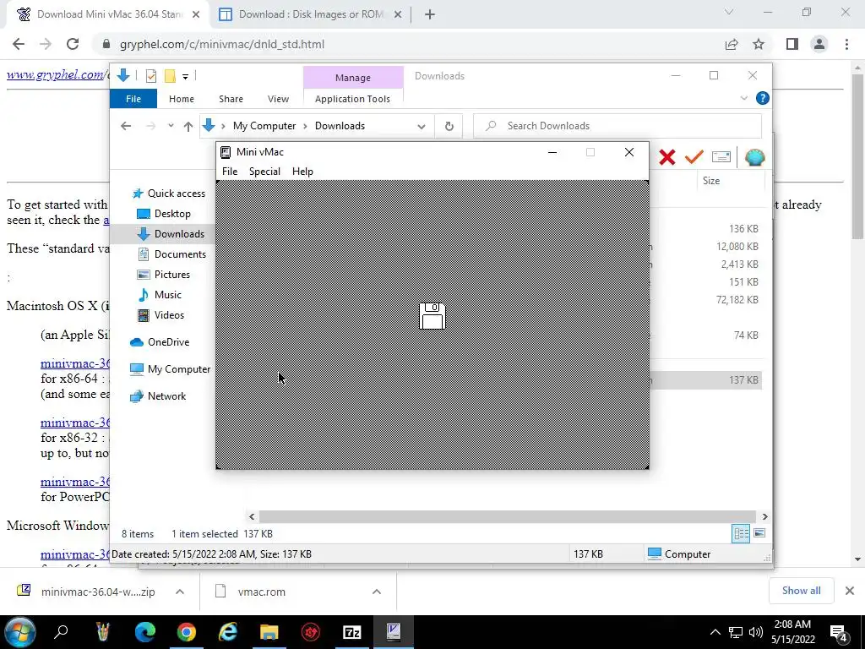The image size is (865, 649).
Task: Open the File menu in Mini vMac
Action: 230,171
